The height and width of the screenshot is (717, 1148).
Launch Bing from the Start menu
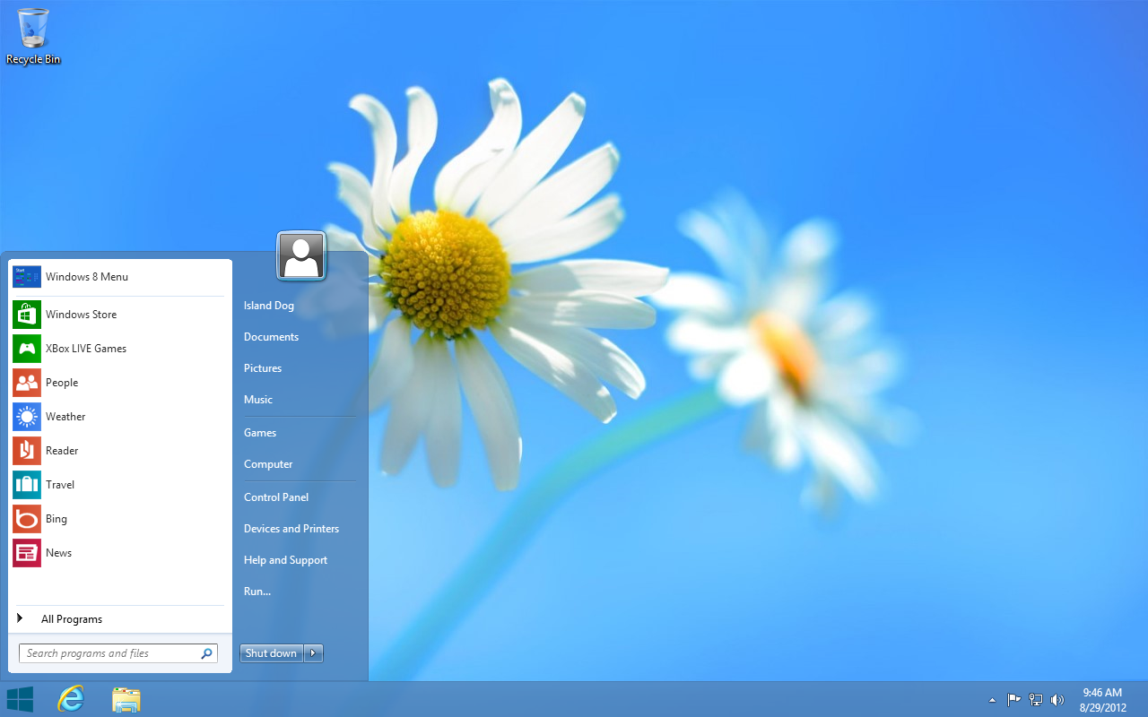56,518
